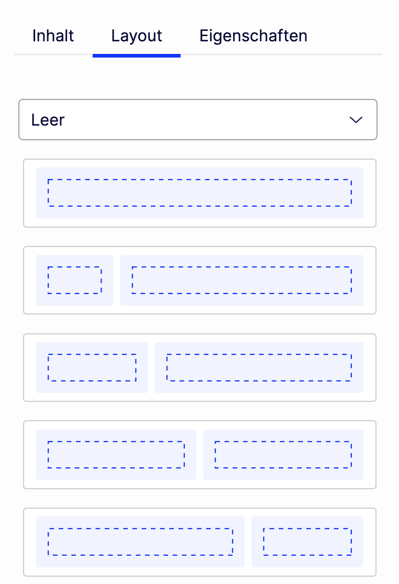Screen dimensions: 399x584
Task: Switch to the Inhalt tab
Action: (x=53, y=36)
